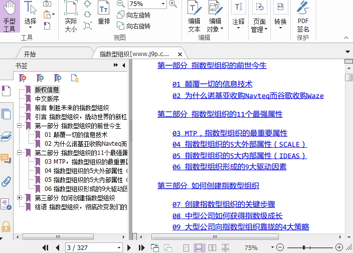353x253 pixels.
Task: Open the Convert (转换) menu
Action: pyautogui.click(x=280, y=16)
